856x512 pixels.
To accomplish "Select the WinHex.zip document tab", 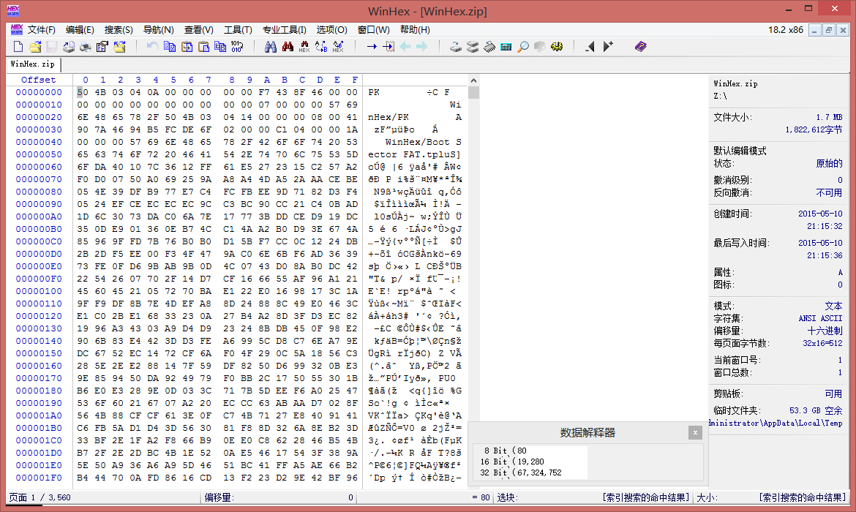I will tap(33, 64).
